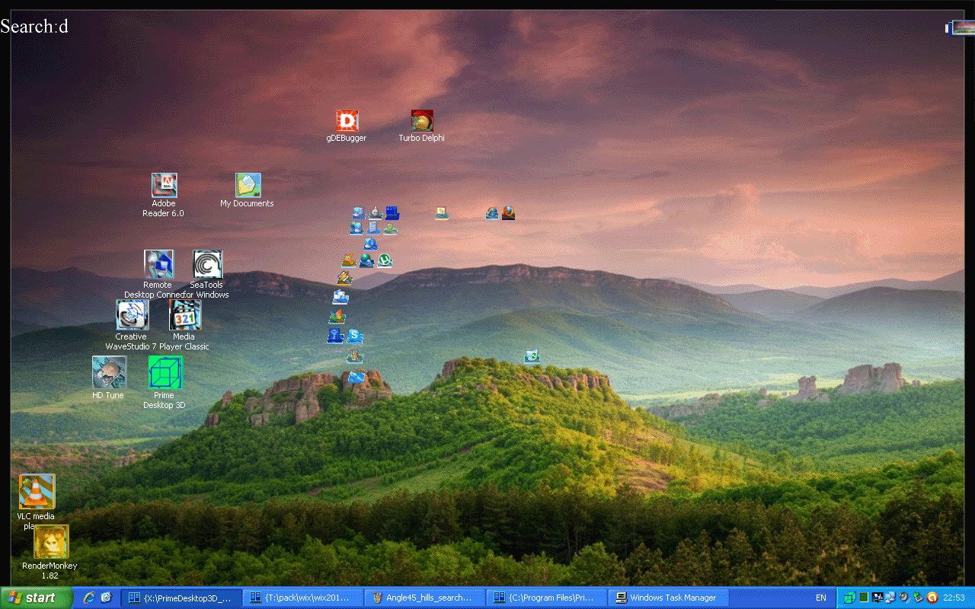Open the Windows Start menu

point(35,598)
